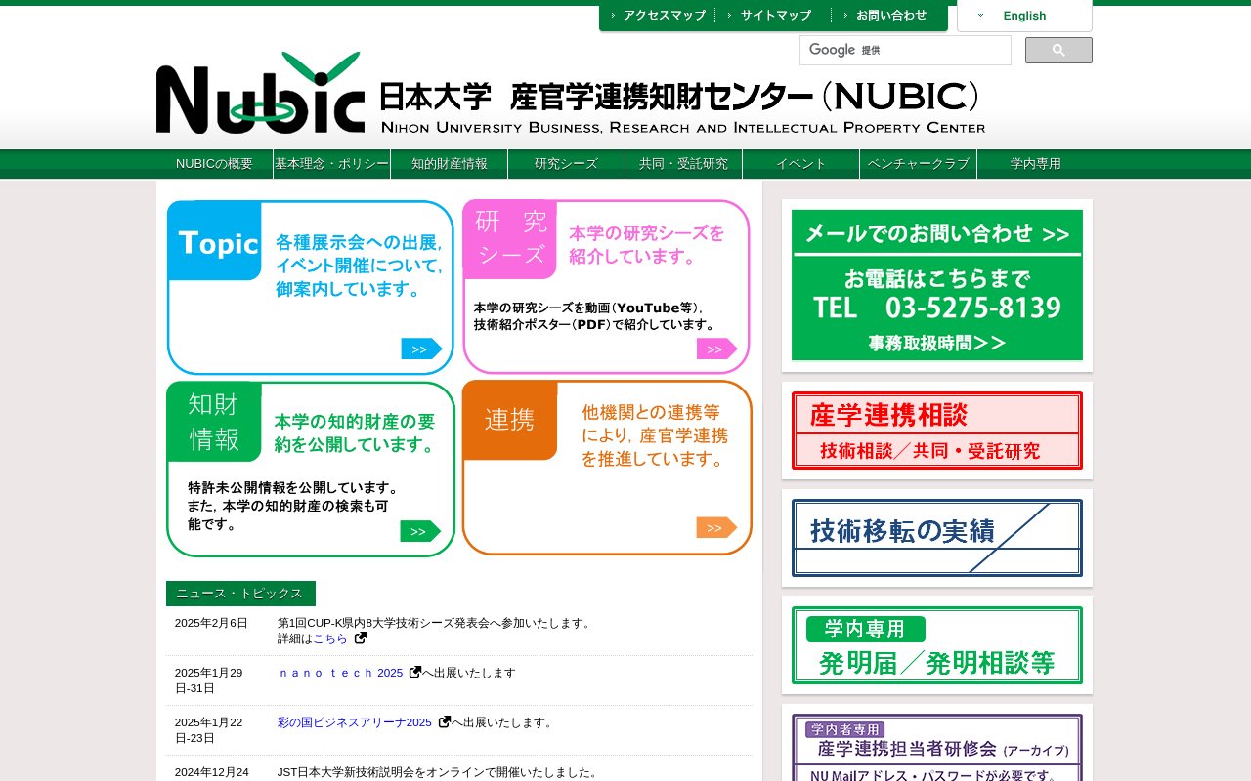1251x781 pixels.
Task: Open 技術移転の実績 banner
Action: click(937, 538)
